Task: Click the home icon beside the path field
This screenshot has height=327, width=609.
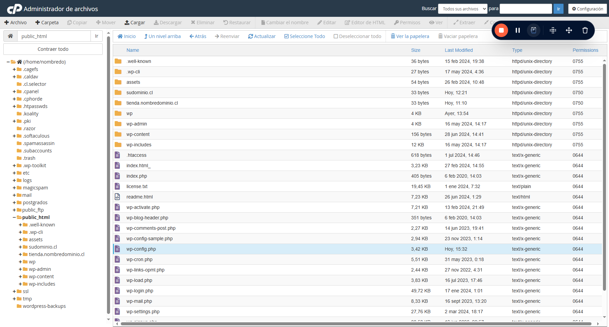Action: coord(10,36)
